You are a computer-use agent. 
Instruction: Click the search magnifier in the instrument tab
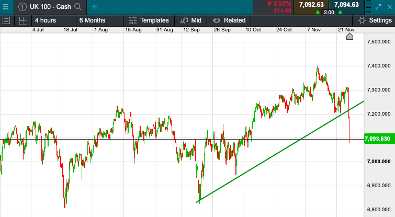coord(78,7)
